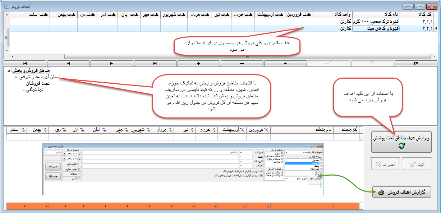Open the 'حداکثر سطح' level dropdown
Image resolution: width=441 pixels, height=213 pixels.
point(287,178)
